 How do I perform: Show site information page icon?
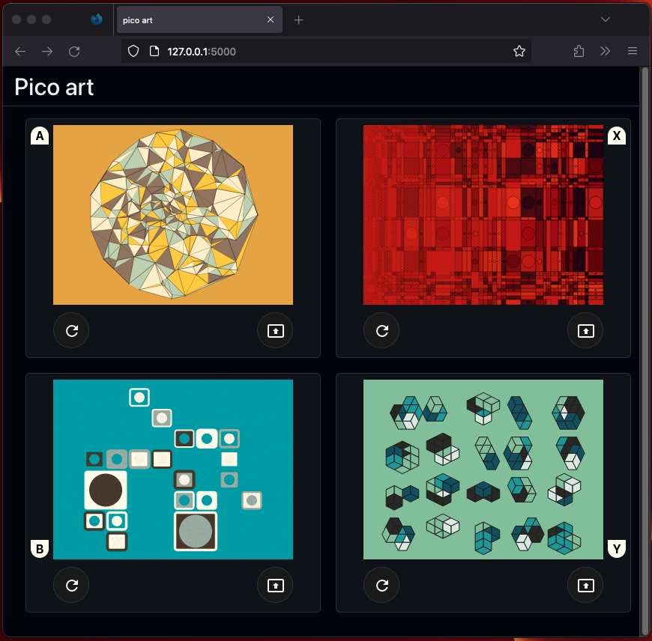(x=154, y=51)
